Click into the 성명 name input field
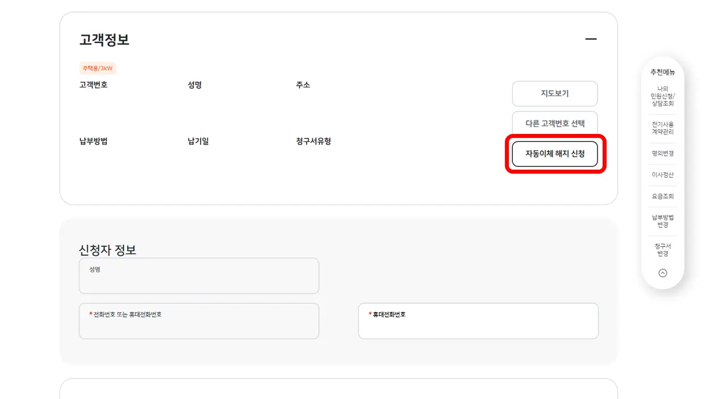 (x=198, y=276)
